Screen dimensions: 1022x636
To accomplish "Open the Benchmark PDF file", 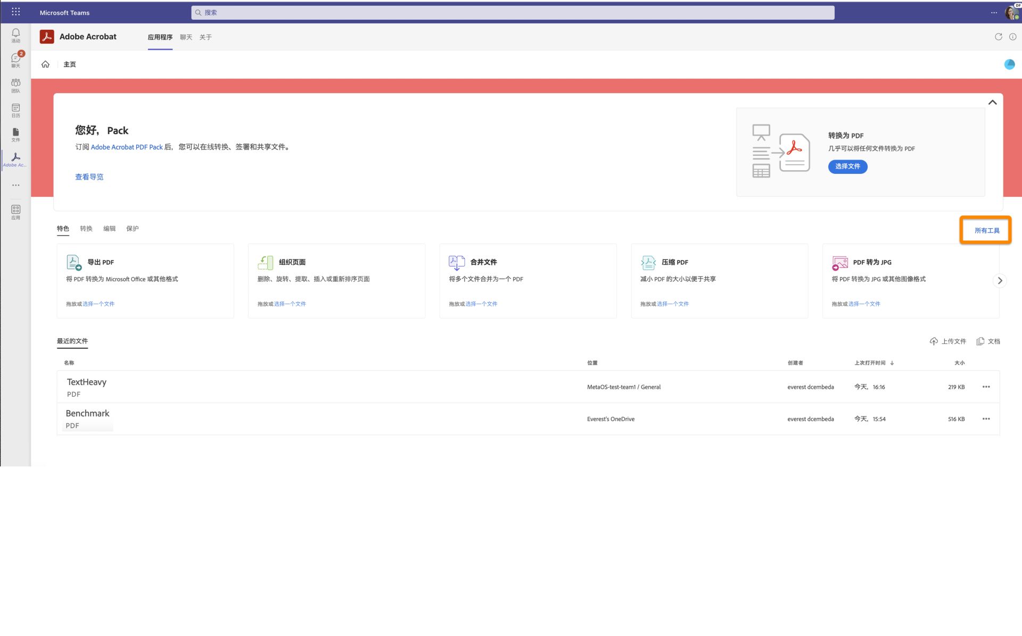I will 87,413.
